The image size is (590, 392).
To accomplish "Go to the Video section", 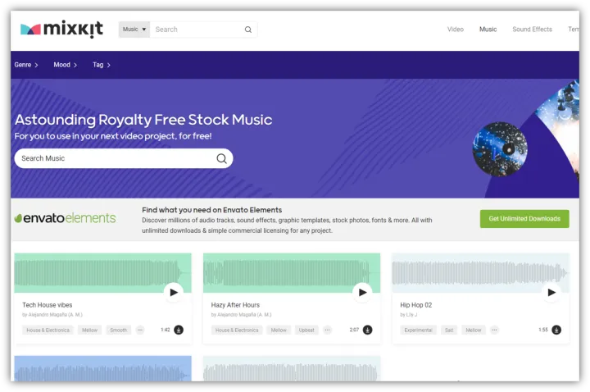I will (456, 29).
